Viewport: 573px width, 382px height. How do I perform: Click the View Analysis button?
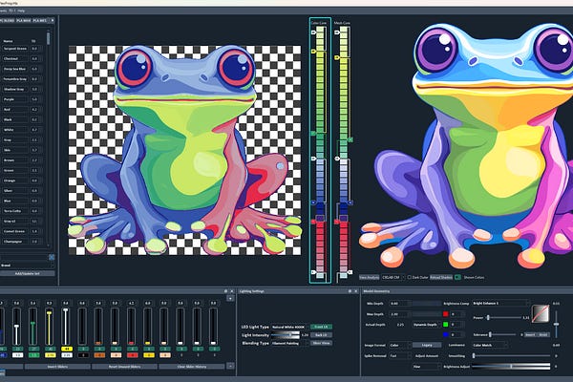point(369,278)
